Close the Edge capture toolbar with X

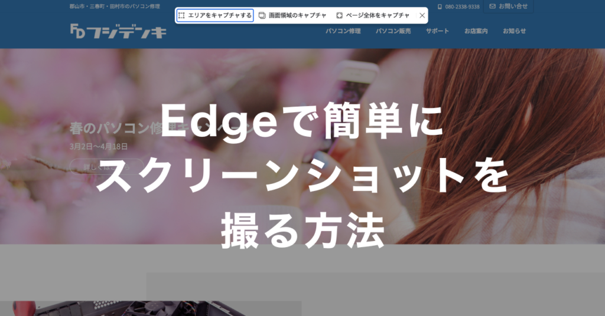[422, 15]
